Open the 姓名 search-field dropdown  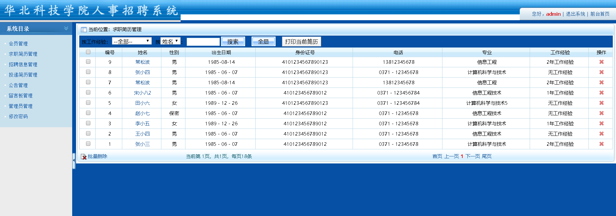[170, 41]
